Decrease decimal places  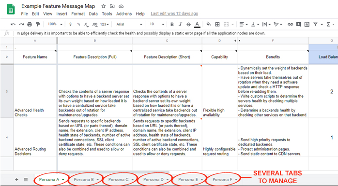(87, 25)
